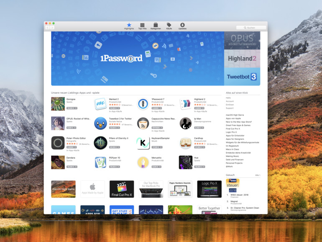The image size is (322, 242).
Task: Open Pillars of Eternity II icon
Action: [x=100, y=143]
